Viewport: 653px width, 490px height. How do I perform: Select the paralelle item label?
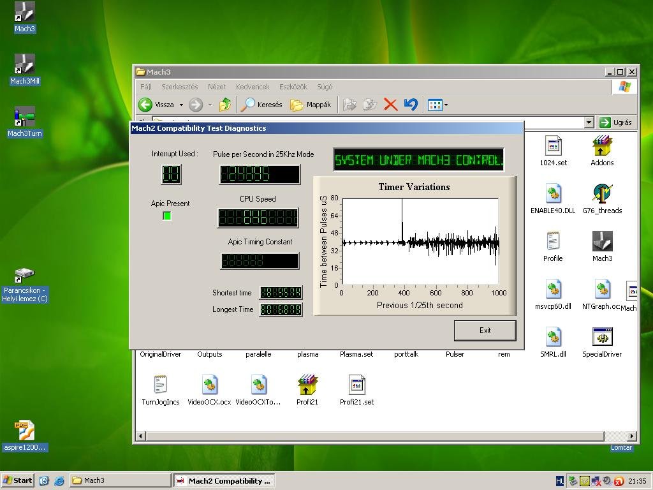click(258, 354)
